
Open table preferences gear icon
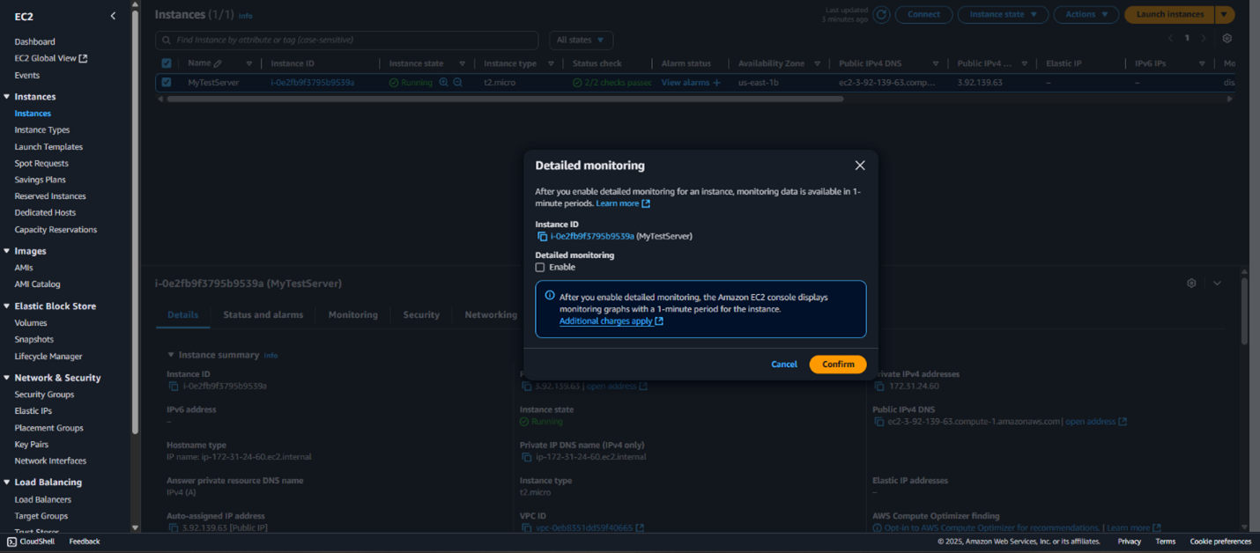coord(1227,39)
